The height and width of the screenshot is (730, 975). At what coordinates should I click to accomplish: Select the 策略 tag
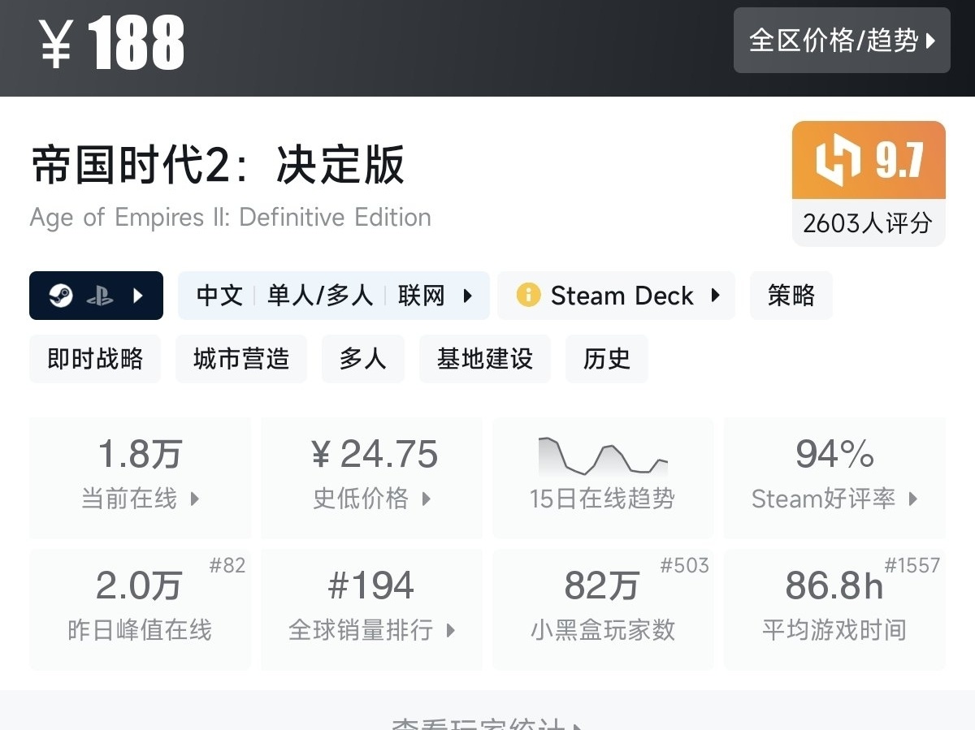pyautogui.click(x=791, y=296)
